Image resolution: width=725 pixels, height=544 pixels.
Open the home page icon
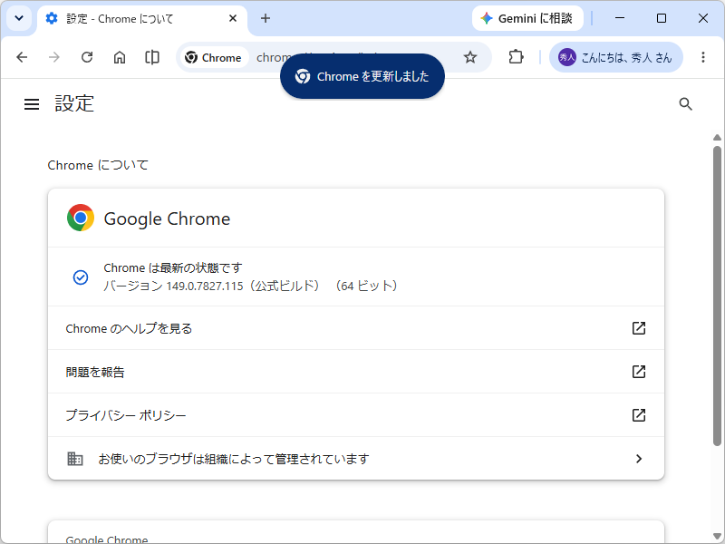pos(120,57)
